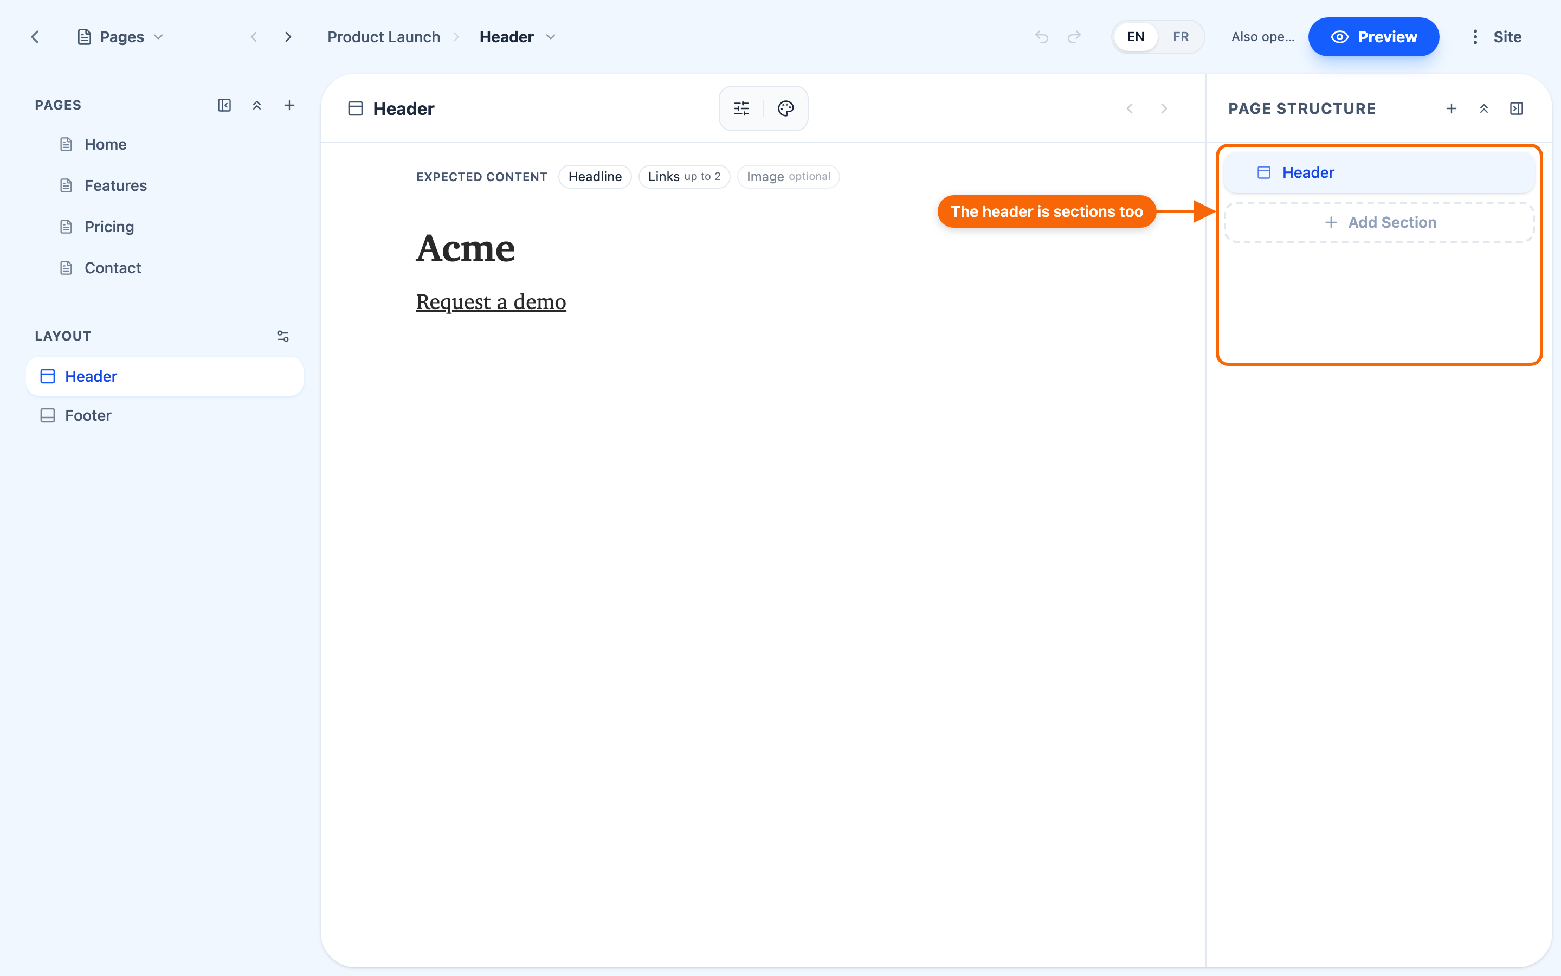
Task: Select Header in Page Structure
Action: 1379,172
